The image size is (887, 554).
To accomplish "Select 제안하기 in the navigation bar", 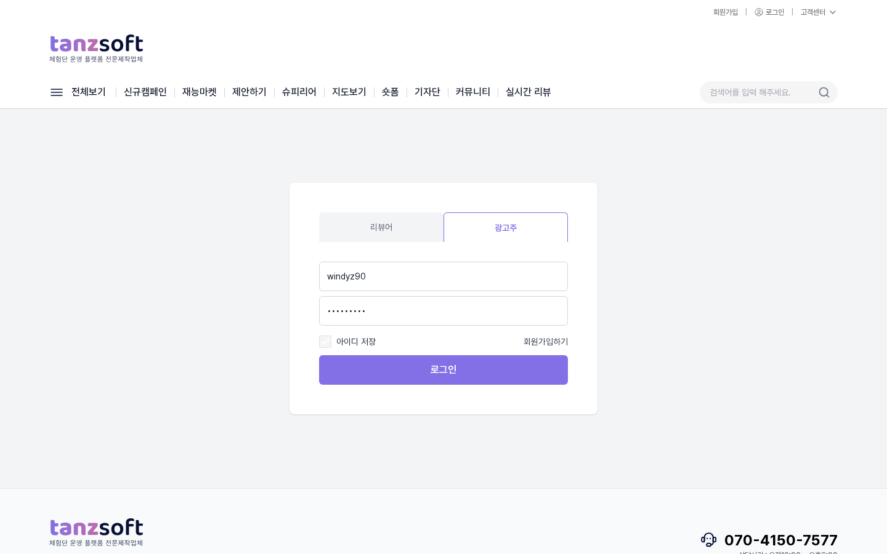I will tap(249, 92).
